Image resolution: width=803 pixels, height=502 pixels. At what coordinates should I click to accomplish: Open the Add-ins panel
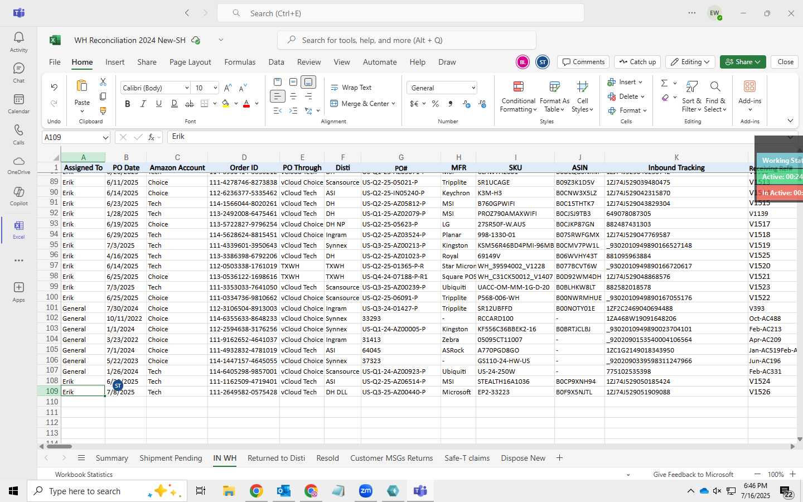point(749,96)
